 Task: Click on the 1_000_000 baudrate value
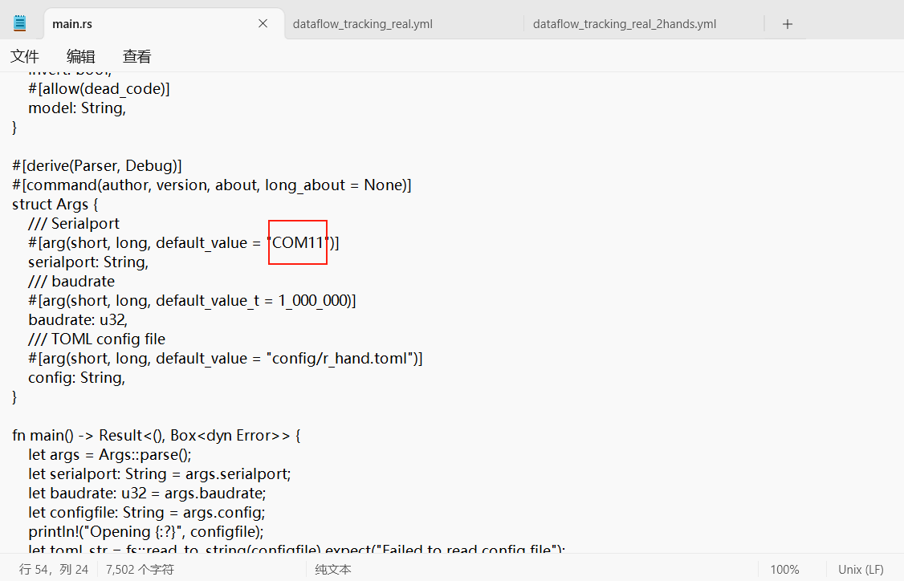[313, 301]
